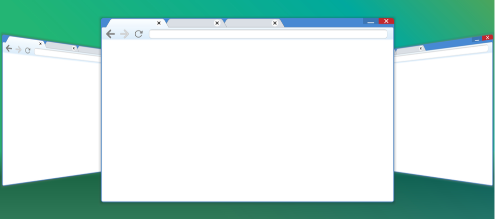Screen dimensions: 495x219
Task: Focus the address bar of the center browser window
Action: tap(268, 34)
